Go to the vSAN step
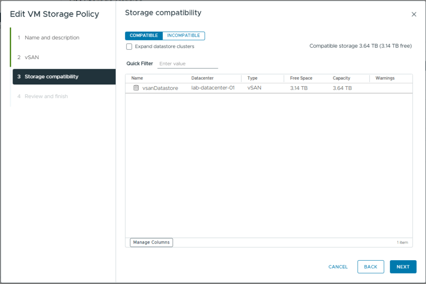Screen dimensions: 426x284 [x=32, y=57]
